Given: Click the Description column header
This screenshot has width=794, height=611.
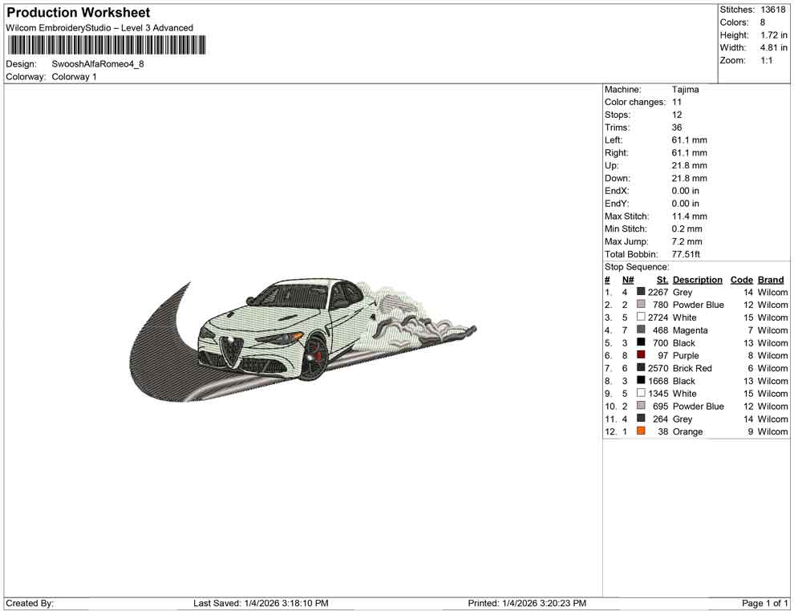Looking at the screenshot, I should (697, 279).
